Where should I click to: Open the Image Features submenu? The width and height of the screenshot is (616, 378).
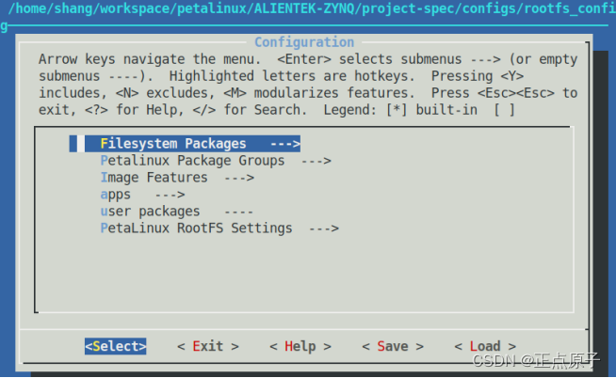[x=177, y=178]
